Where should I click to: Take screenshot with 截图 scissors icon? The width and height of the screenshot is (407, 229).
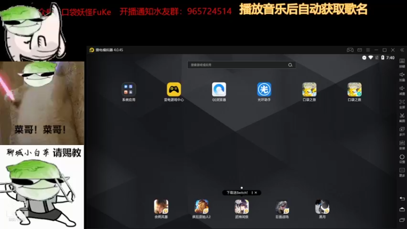pyautogui.click(x=402, y=118)
